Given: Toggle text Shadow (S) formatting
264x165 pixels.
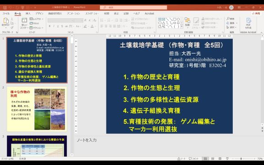Looking at the screenshot, I should click(x=62, y=26).
